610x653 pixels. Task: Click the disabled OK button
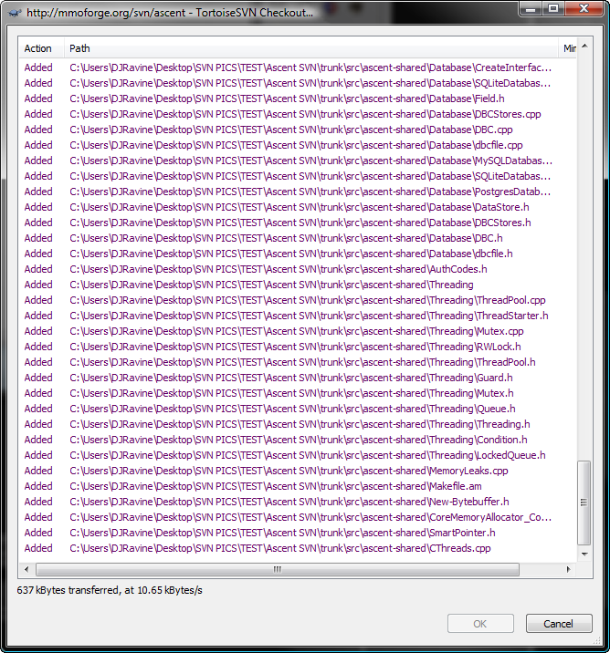(480, 624)
